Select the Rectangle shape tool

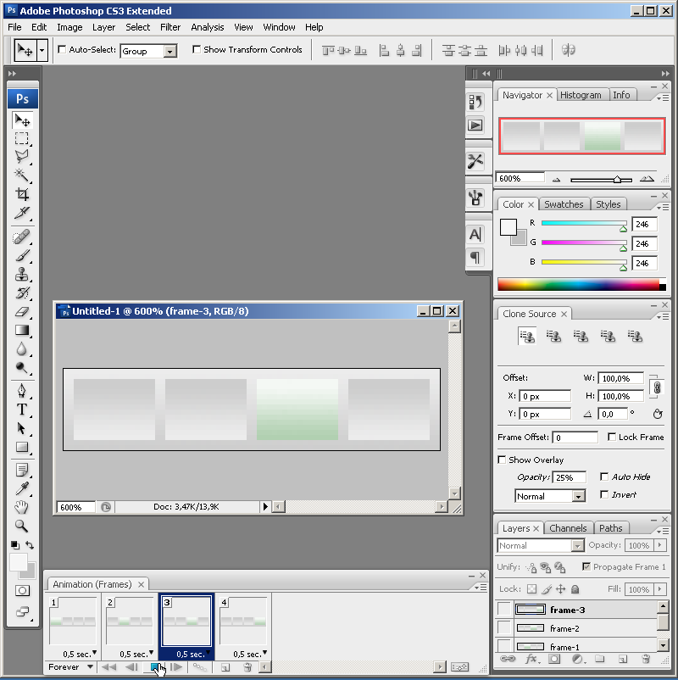coord(22,447)
